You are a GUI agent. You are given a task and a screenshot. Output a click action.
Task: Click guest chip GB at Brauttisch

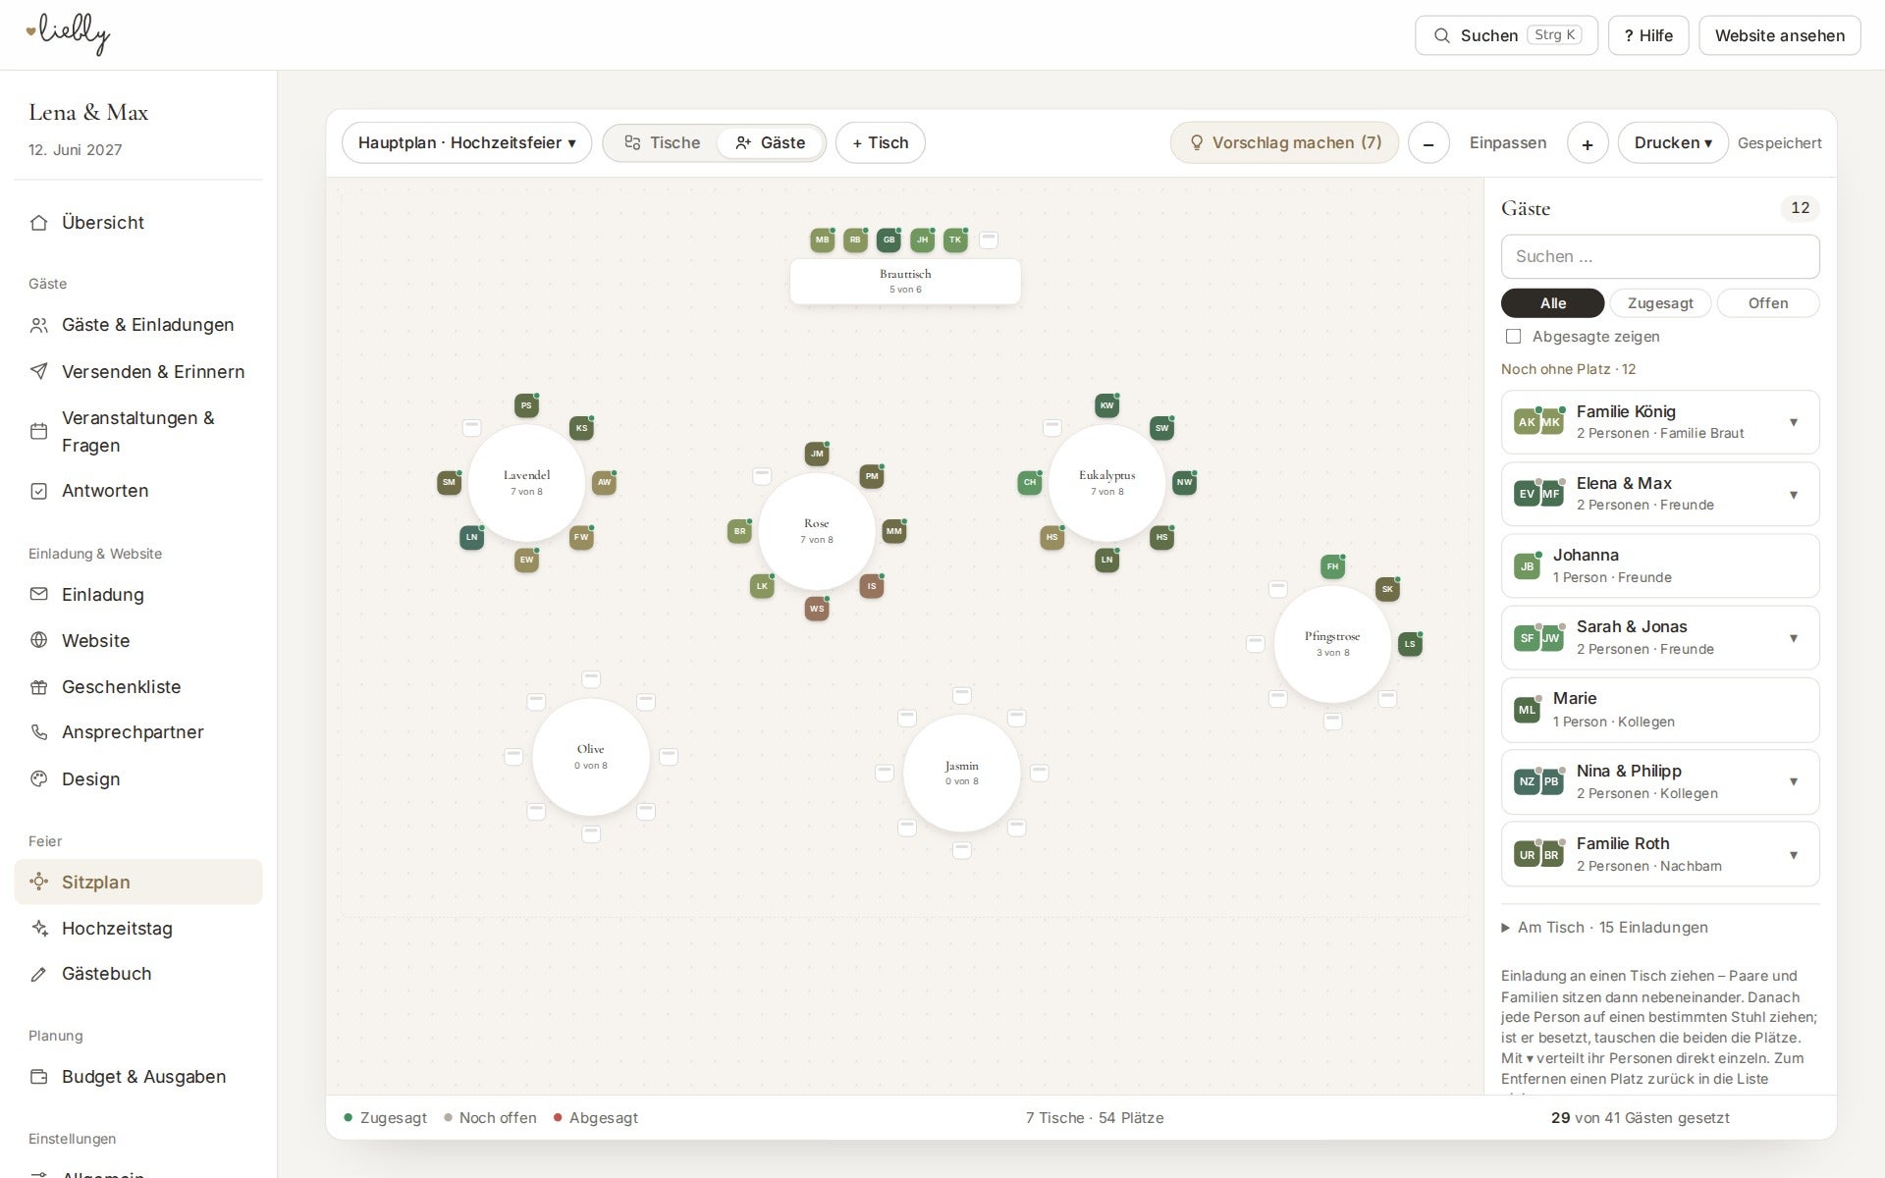889,240
